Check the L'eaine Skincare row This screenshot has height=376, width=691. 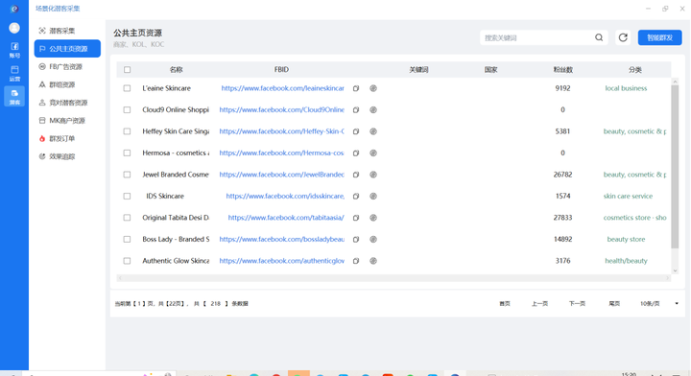tap(127, 88)
